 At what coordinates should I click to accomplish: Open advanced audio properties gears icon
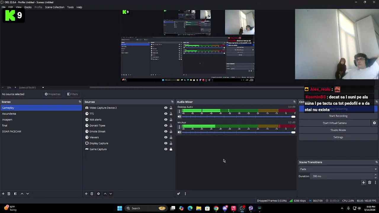[x=179, y=194]
